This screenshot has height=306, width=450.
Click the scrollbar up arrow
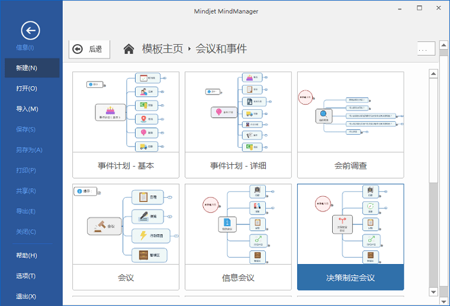[x=433, y=74]
